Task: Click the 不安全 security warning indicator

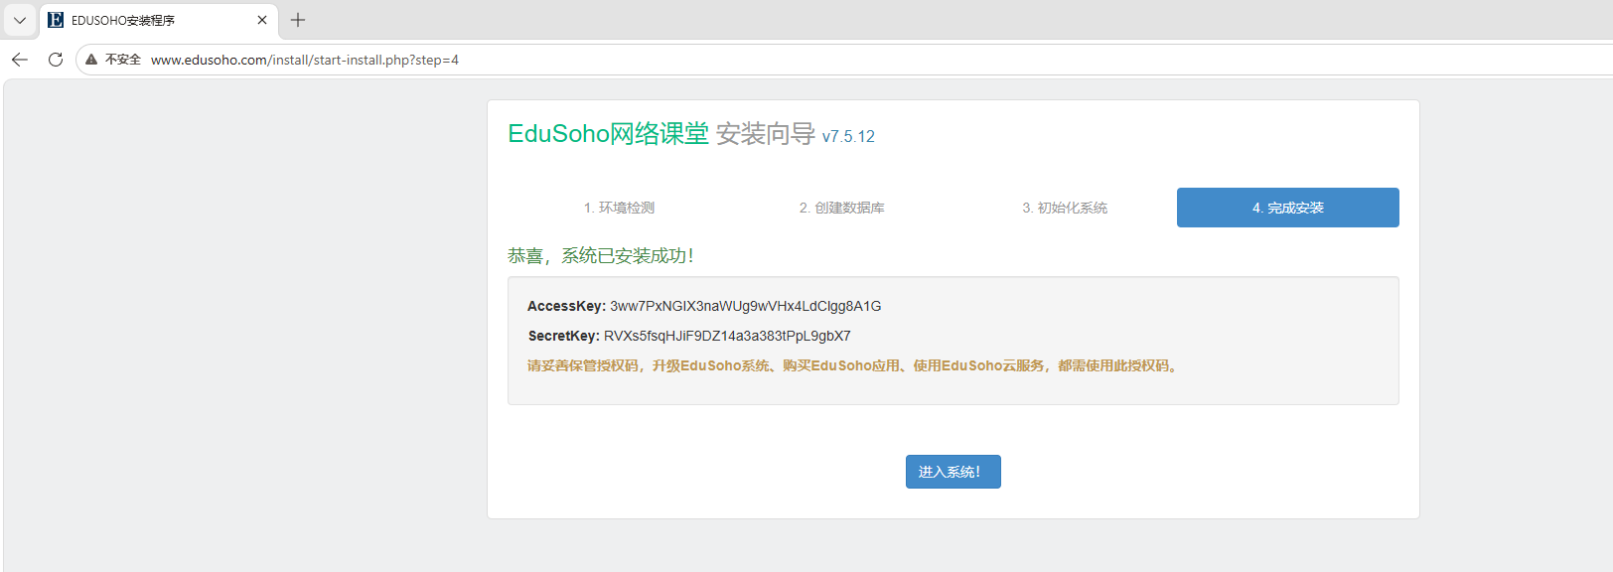Action: (x=113, y=60)
